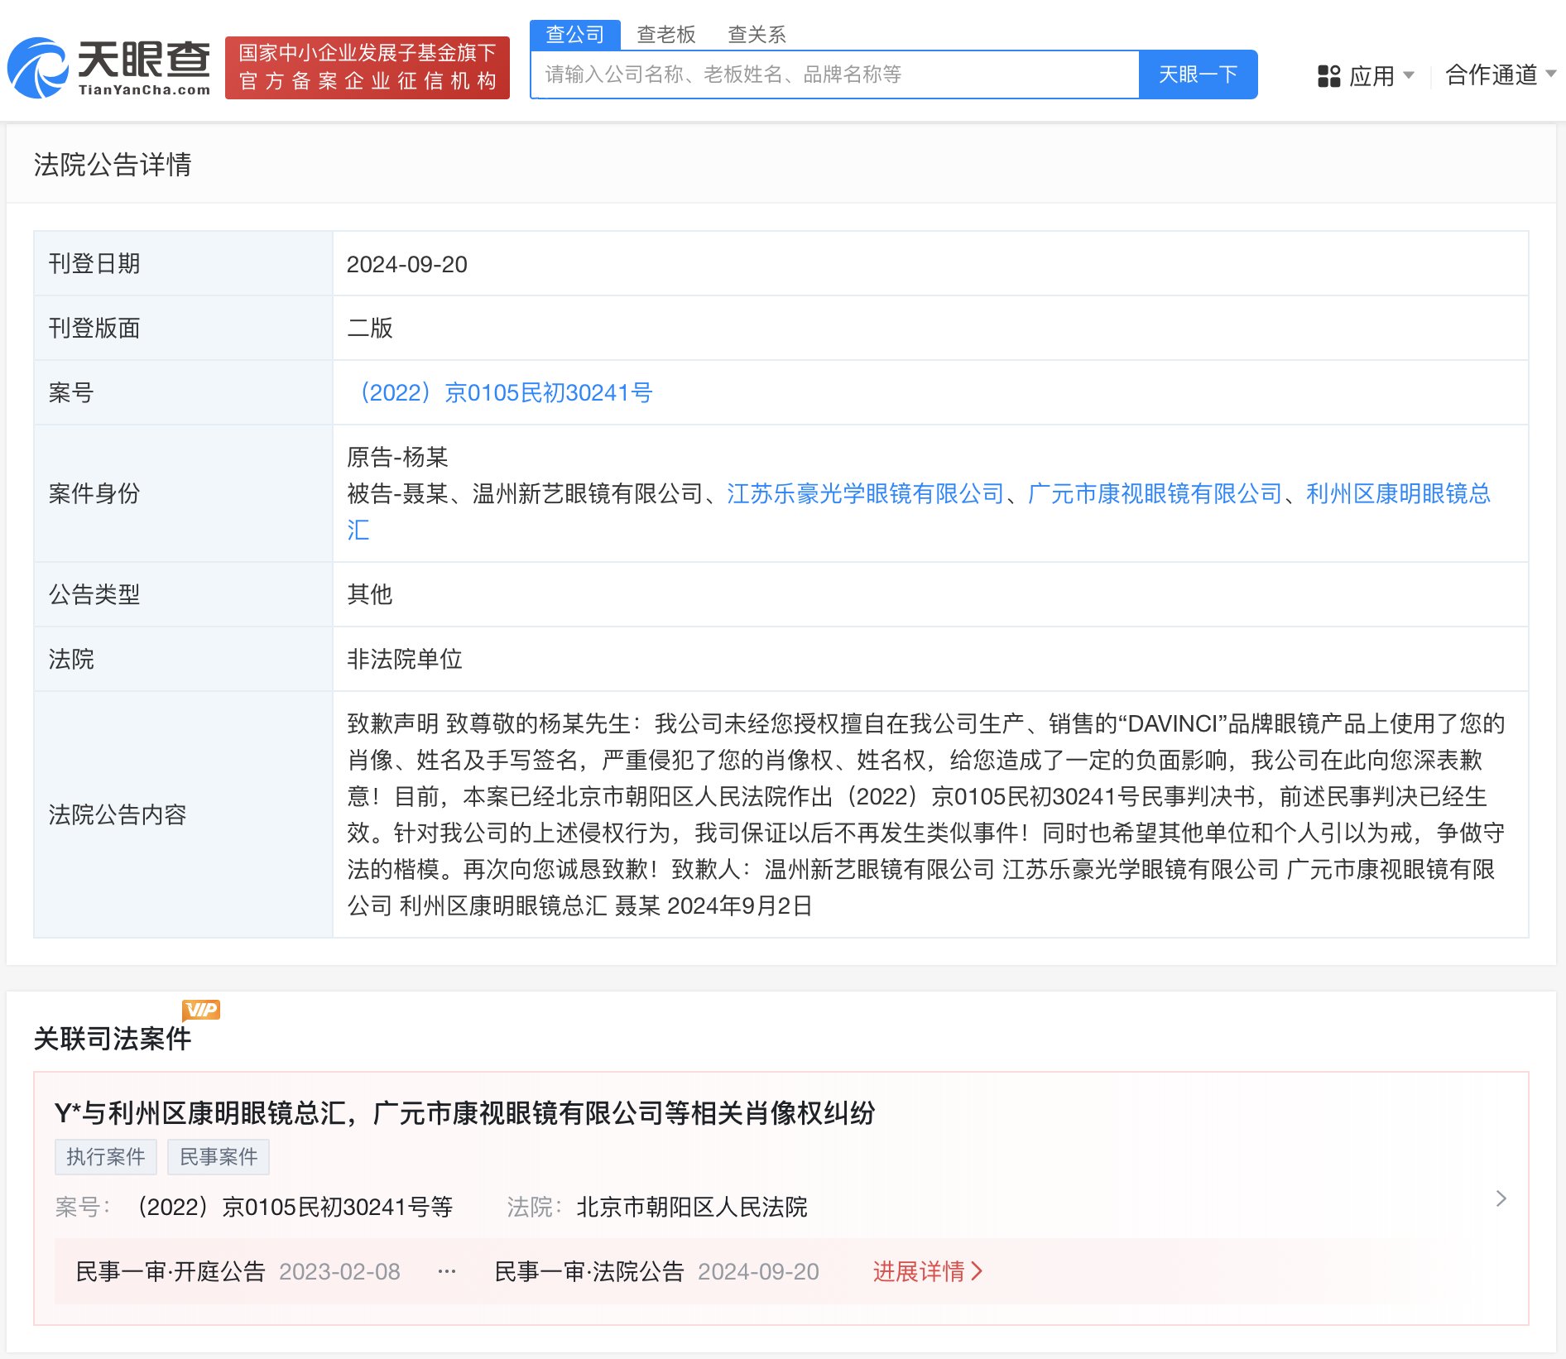This screenshot has height=1359, width=1566.
Task: Open 江苏乐豪光学眼镜有限公司 company link
Action: (865, 493)
